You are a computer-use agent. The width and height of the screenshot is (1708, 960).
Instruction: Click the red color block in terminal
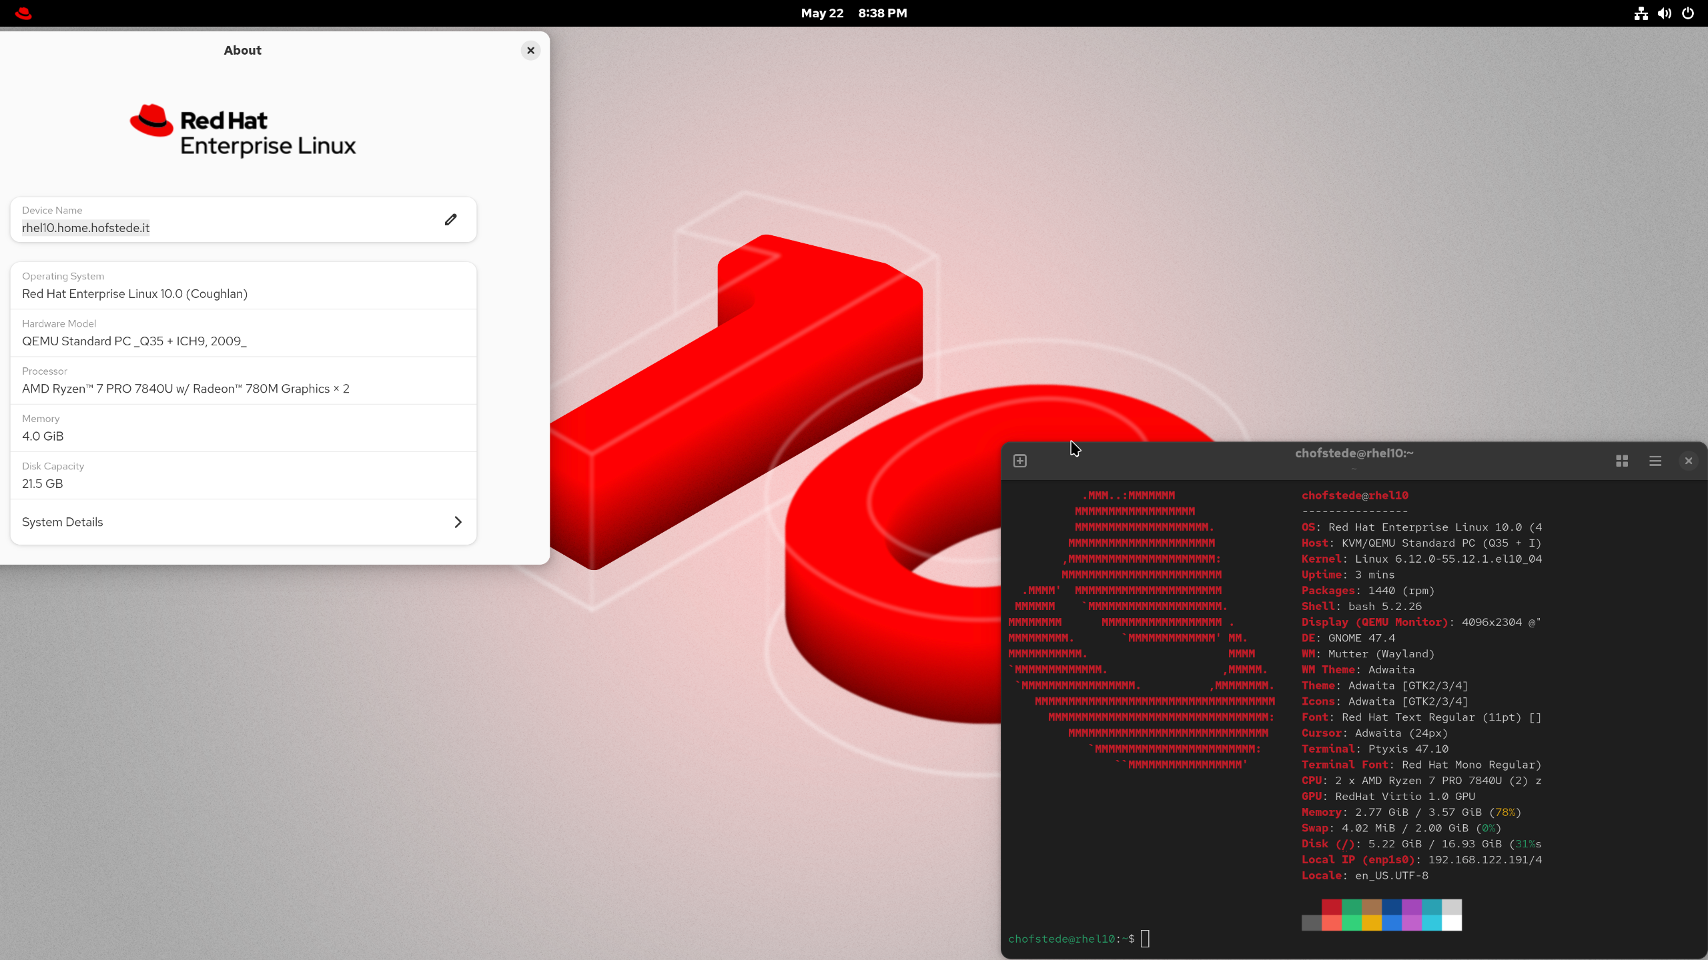(1331, 907)
